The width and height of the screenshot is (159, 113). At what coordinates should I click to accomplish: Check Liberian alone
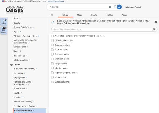(52, 68)
